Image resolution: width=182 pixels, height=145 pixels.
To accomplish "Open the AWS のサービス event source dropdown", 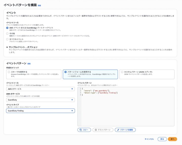I will 40,89.
